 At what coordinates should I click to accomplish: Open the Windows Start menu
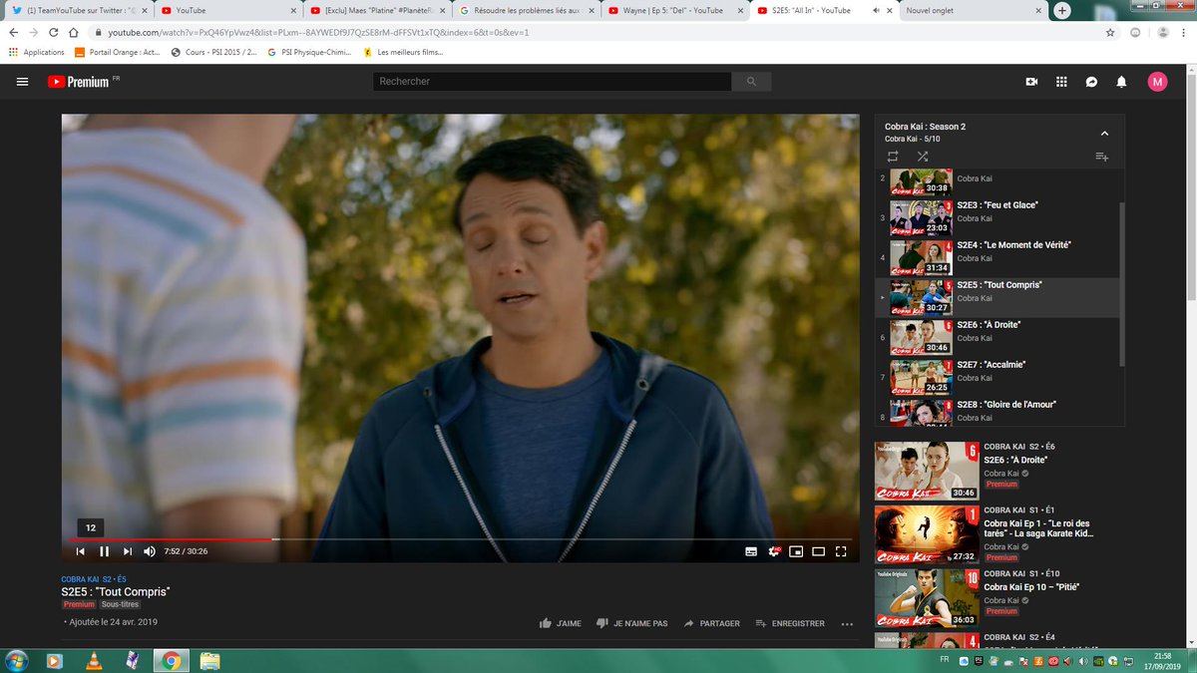pos(17,660)
